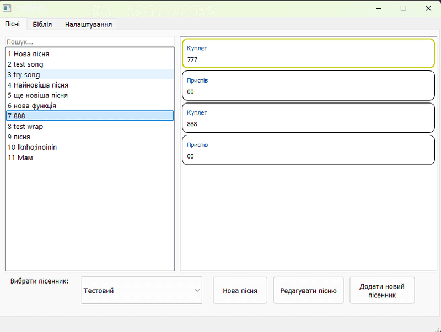This screenshot has width=441, height=332.
Task: Open the Тестовий songbook dropdown
Action: pyautogui.click(x=142, y=290)
